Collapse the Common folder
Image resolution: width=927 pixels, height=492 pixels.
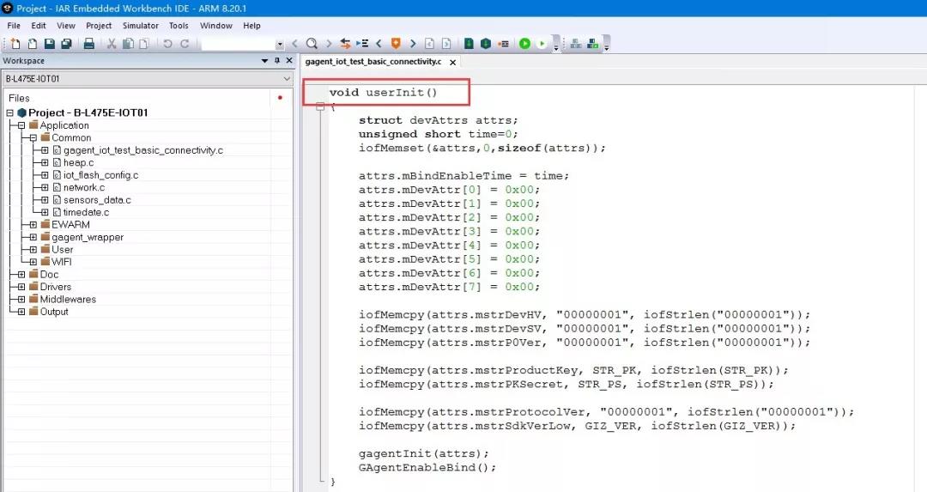(x=33, y=137)
